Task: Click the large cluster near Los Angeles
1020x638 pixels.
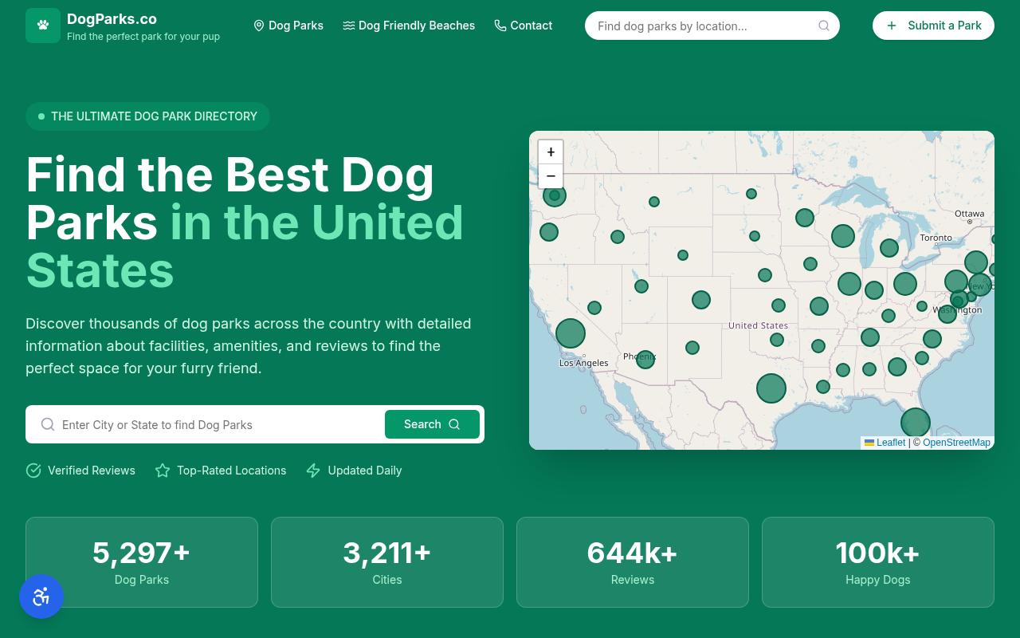Action: 571,333
